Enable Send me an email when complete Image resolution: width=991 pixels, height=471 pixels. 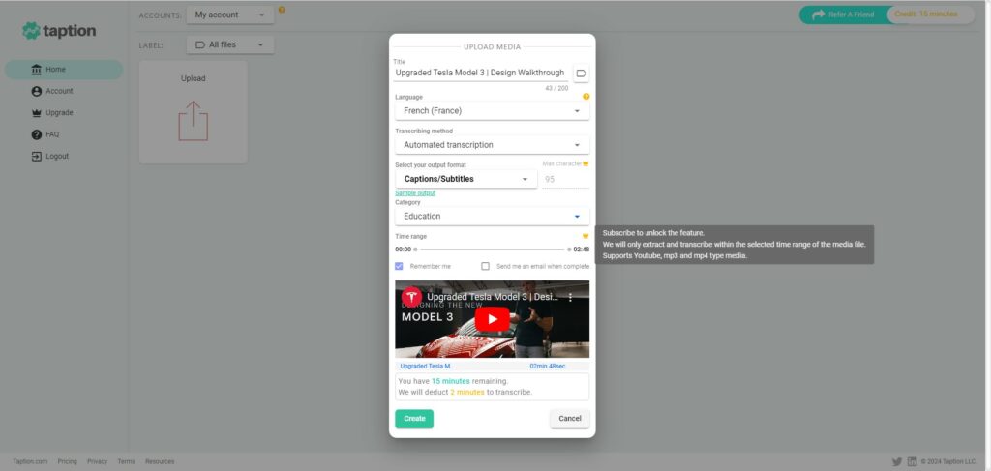coord(486,266)
